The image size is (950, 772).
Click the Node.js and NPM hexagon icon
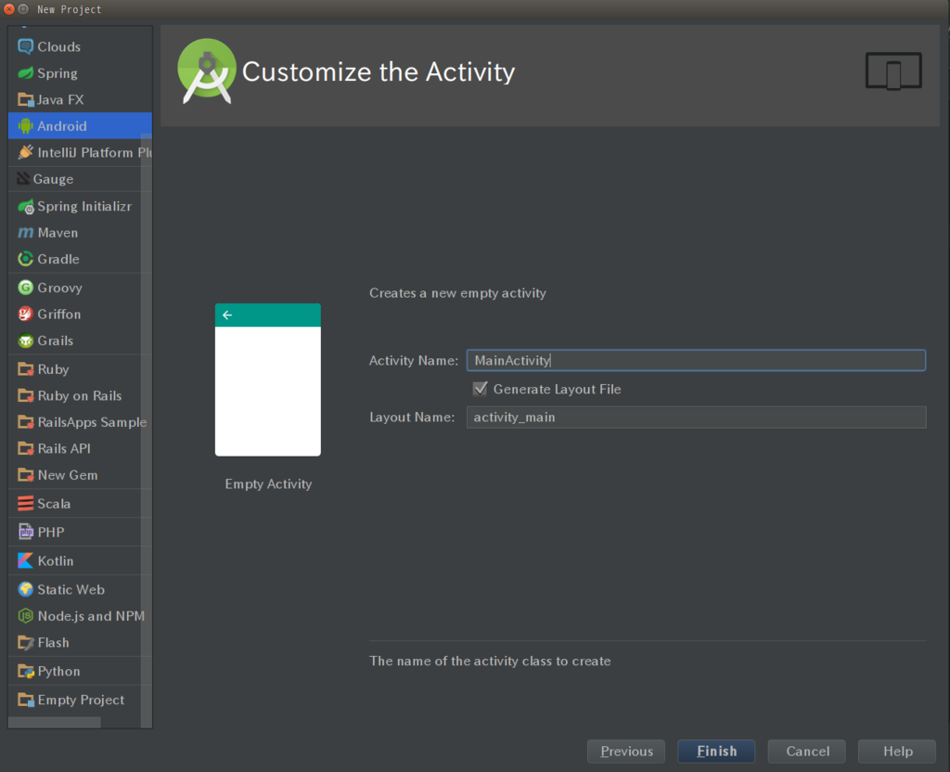25,616
